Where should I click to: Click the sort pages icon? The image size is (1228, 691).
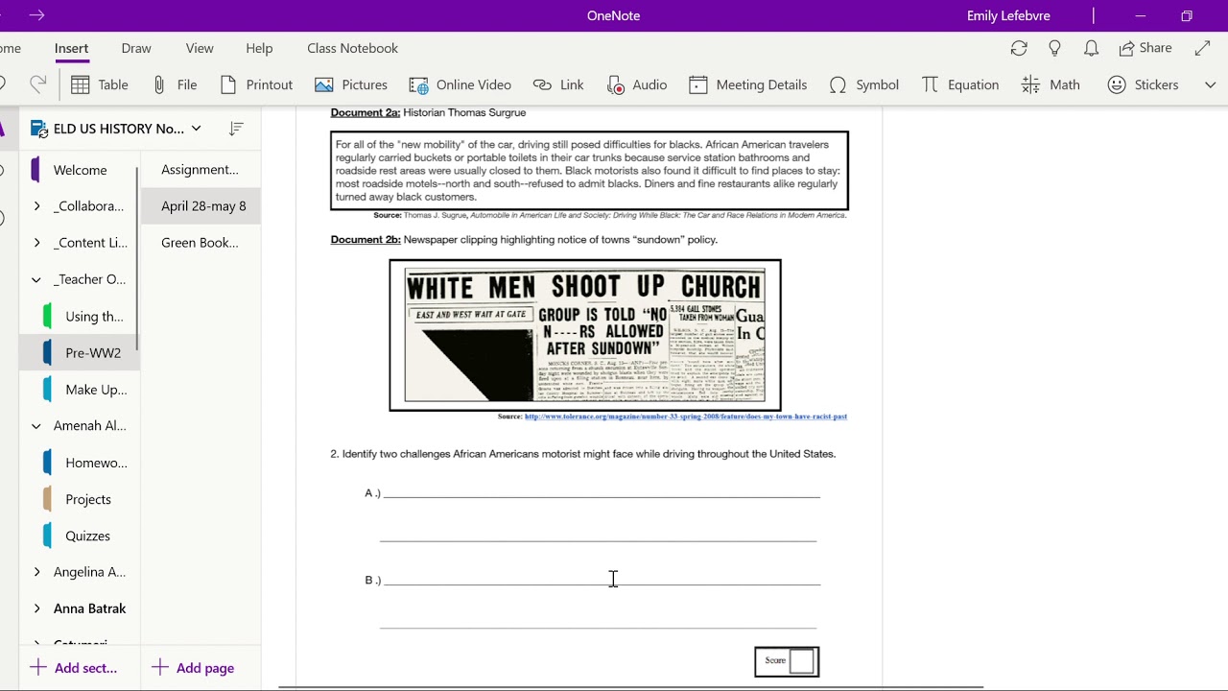[237, 129]
